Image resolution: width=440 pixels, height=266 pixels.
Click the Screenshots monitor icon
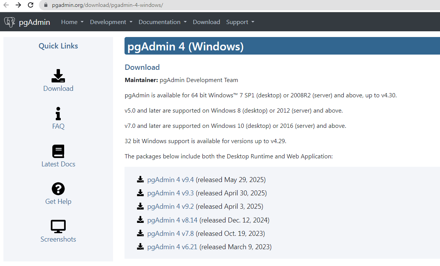(x=58, y=226)
